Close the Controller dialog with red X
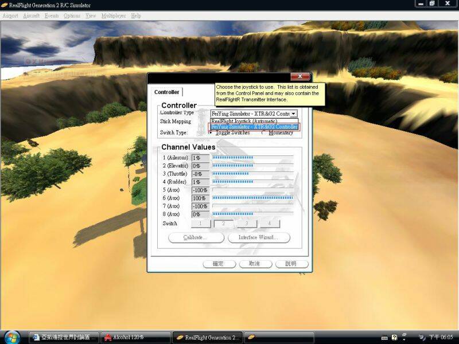 coord(299,77)
